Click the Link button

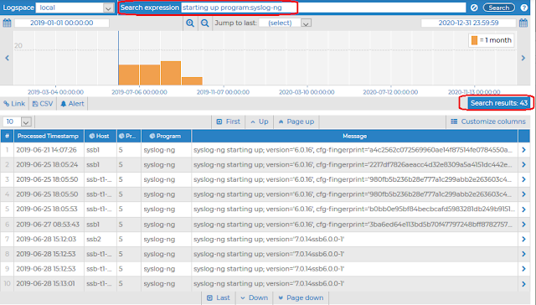click(x=14, y=104)
